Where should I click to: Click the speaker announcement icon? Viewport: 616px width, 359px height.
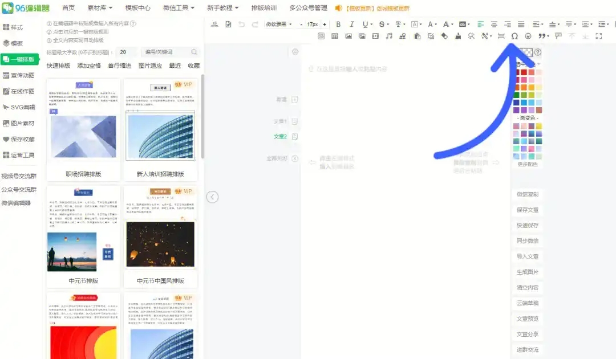(x=339, y=8)
